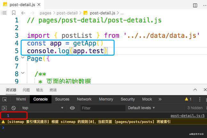Toggle live expression eye icon
The height and width of the screenshot is (138, 207).
pos(72,108)
